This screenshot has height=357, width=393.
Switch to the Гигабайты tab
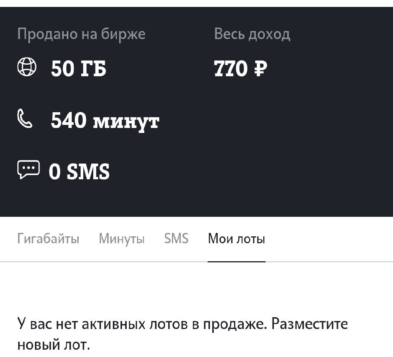point(48,239)
